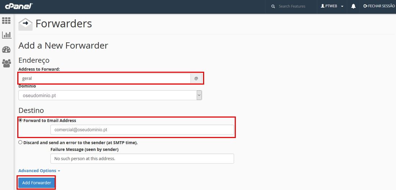Click the Address to Forward input field
Screen dimensions: 396x190
(104, 78)
